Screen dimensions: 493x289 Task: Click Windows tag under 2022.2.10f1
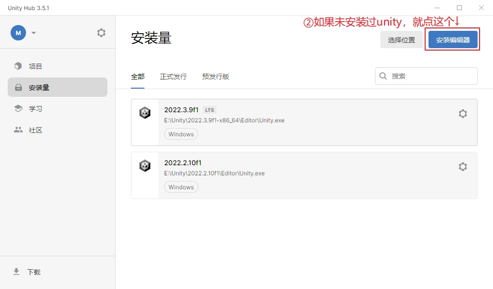(x=181, y=187)
